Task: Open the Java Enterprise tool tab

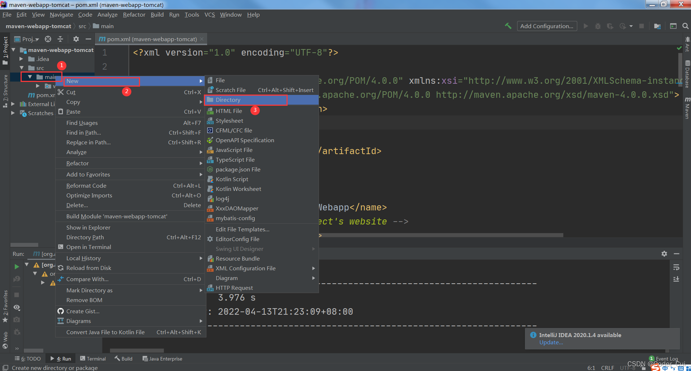Action: (x=162, y=358)
